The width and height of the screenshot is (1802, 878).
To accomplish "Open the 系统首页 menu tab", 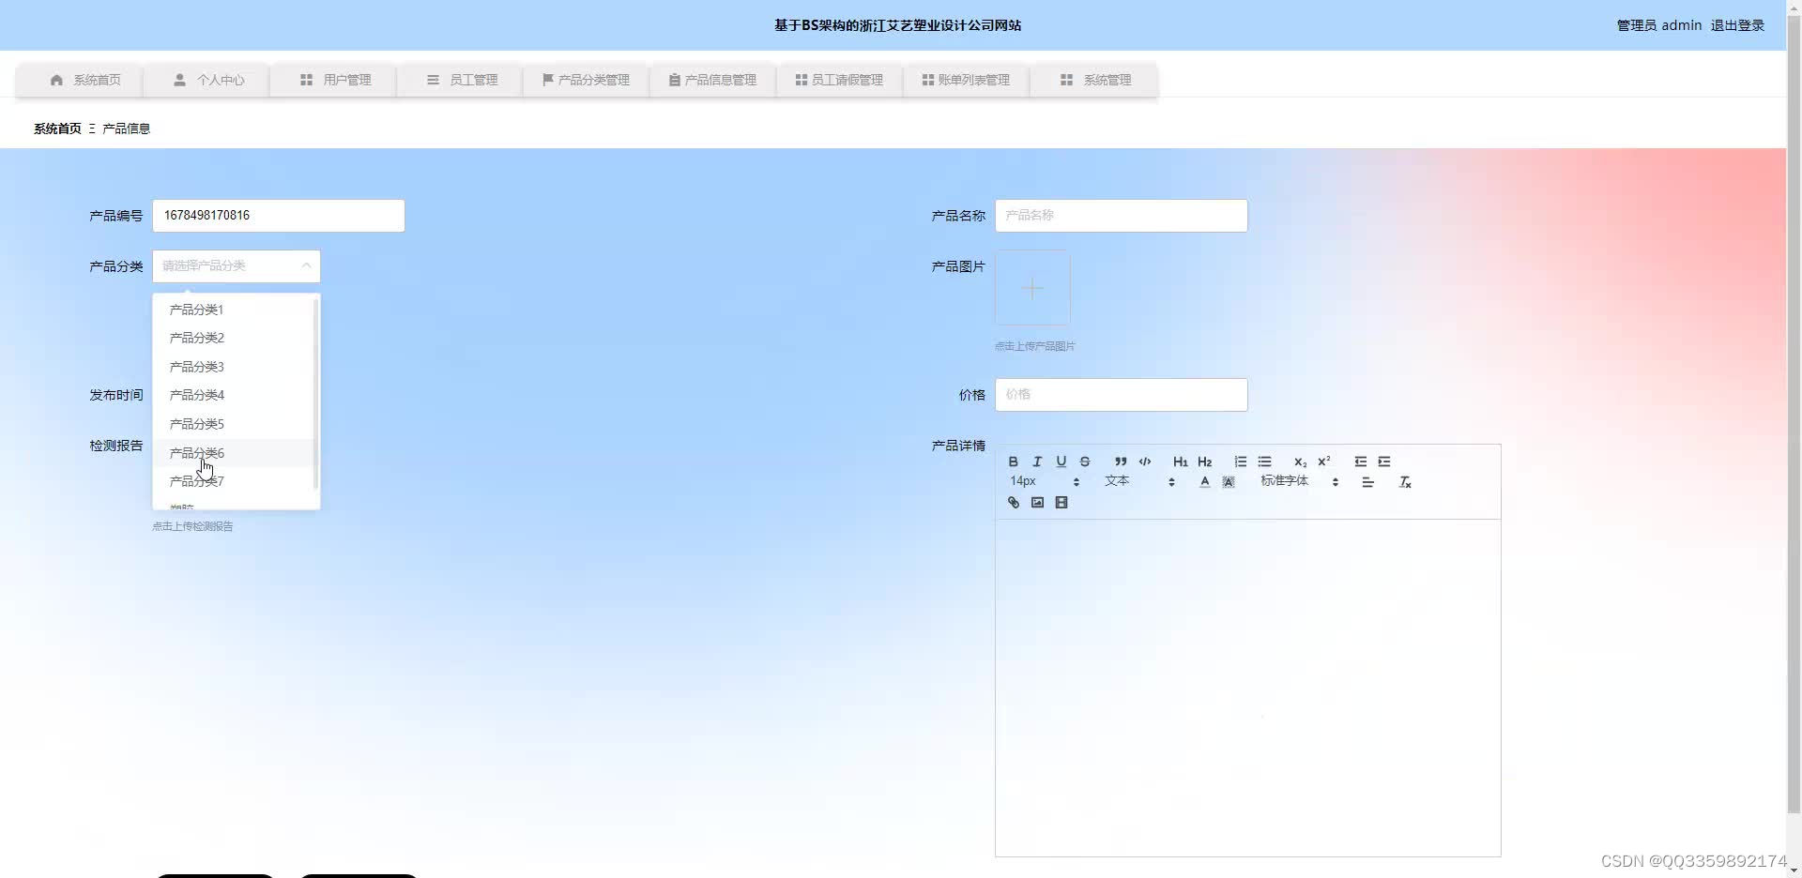I will click(x=79, y=80).
